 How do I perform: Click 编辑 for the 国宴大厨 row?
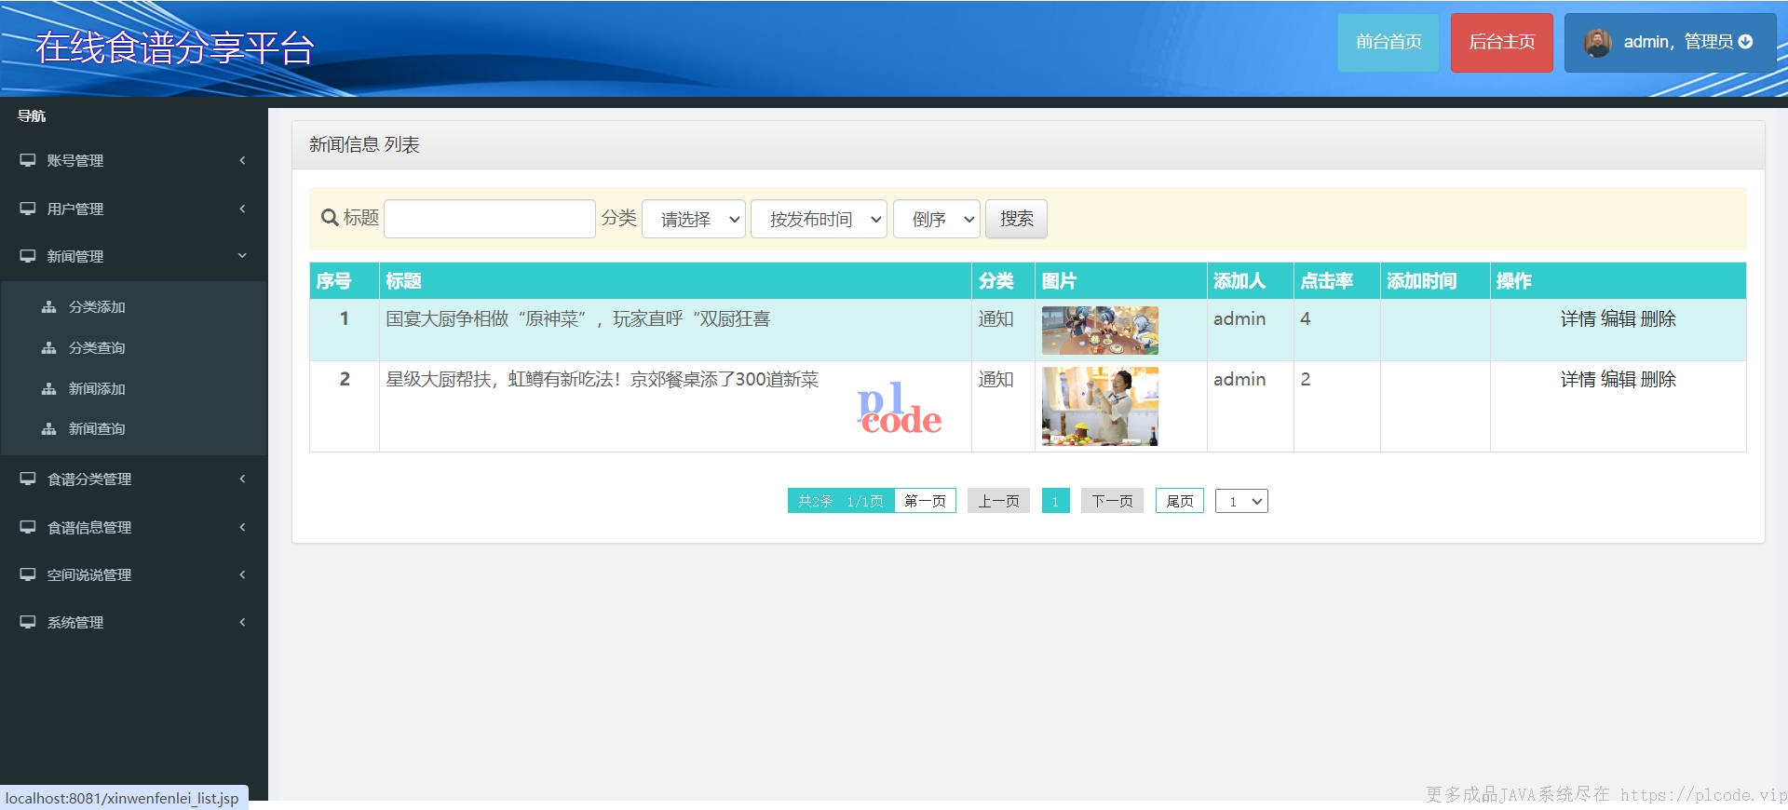pos(1619,318)
